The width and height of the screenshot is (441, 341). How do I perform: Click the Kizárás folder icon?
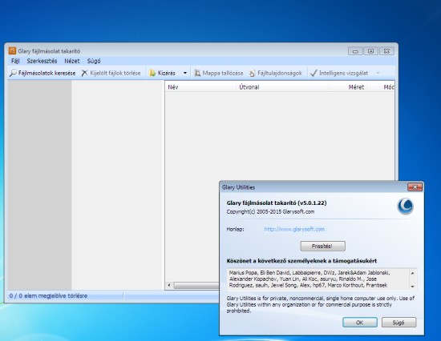click(x=152, y=73)
